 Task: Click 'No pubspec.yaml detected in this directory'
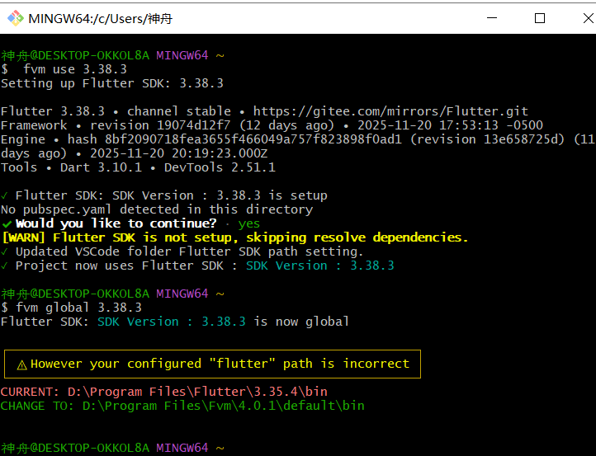pyautogui.click(x=157, y=209)
